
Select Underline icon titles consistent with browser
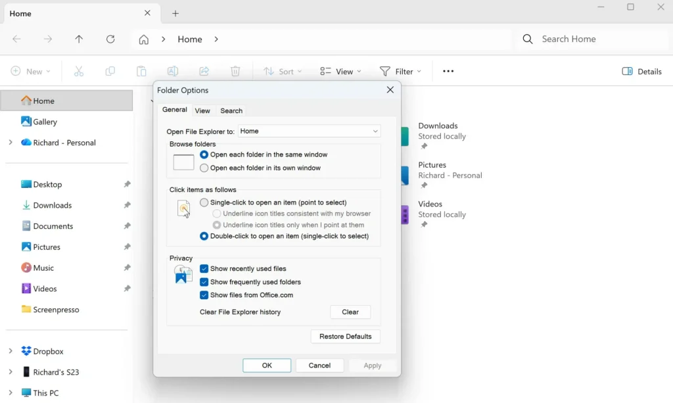(x=217, y=213)
